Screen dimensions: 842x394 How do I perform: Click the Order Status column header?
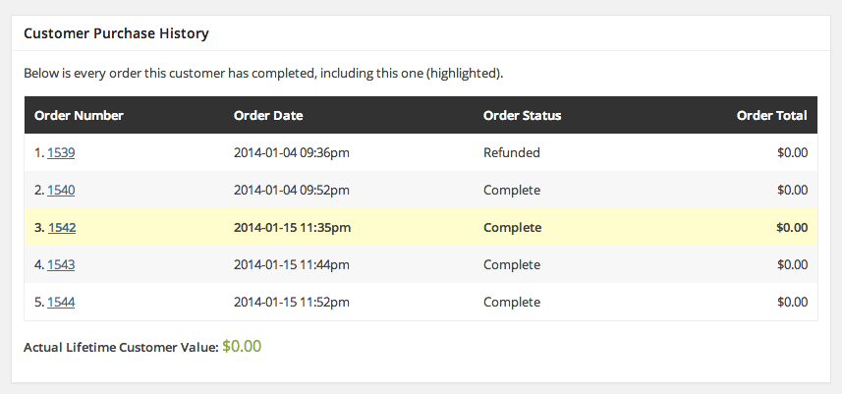pos(522,116)
